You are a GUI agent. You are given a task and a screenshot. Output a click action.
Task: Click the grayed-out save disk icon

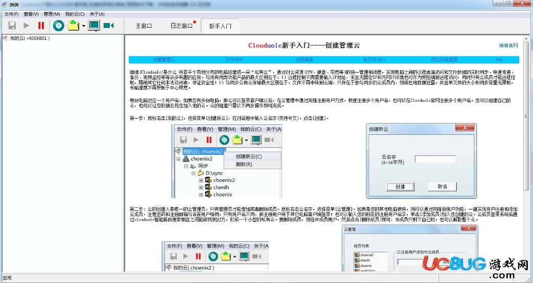coord(12,26)
